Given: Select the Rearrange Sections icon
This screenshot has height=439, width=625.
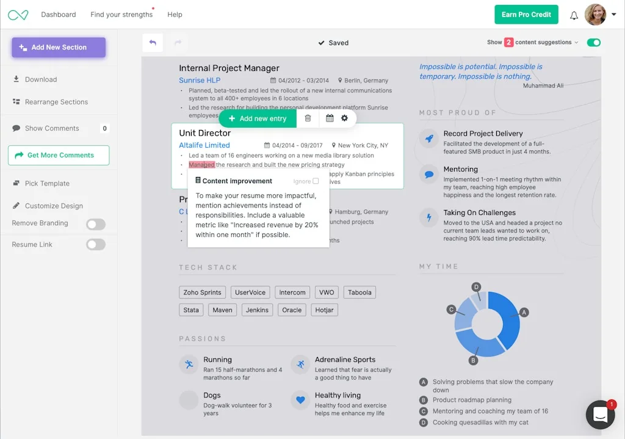Looking at the screenshot, I should pos(16,101).
